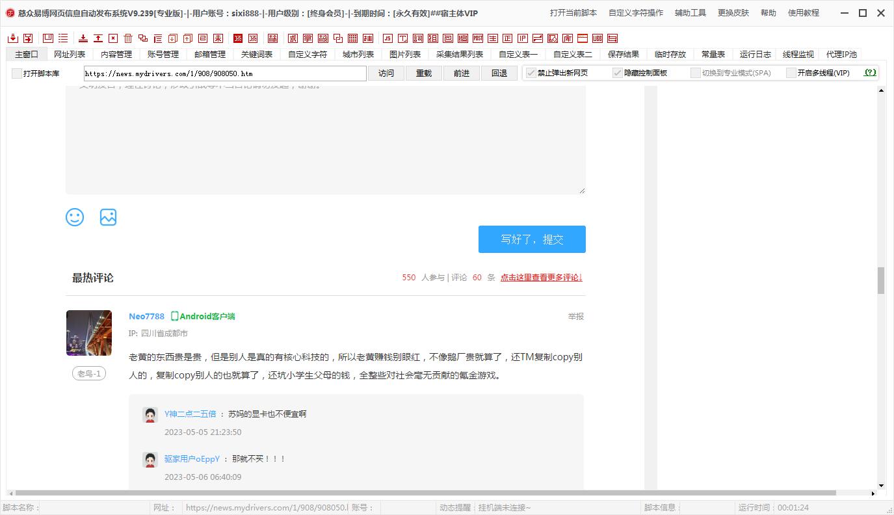The width and height of the screenshot is (894, 515).
Task: Click the 包 character toolbar icon
Action: tap(448, 38)
